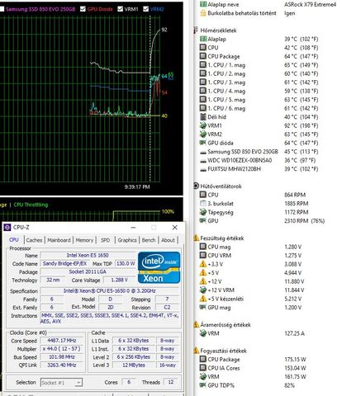The image size is (342, 396).
Task: Click the 9:39:17 PM graph timestamp
Action: click(x=137, y=186)
